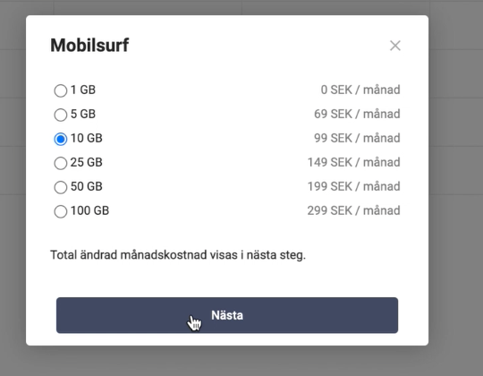Click the "69 SEK / månad" price

coord(357,114)
